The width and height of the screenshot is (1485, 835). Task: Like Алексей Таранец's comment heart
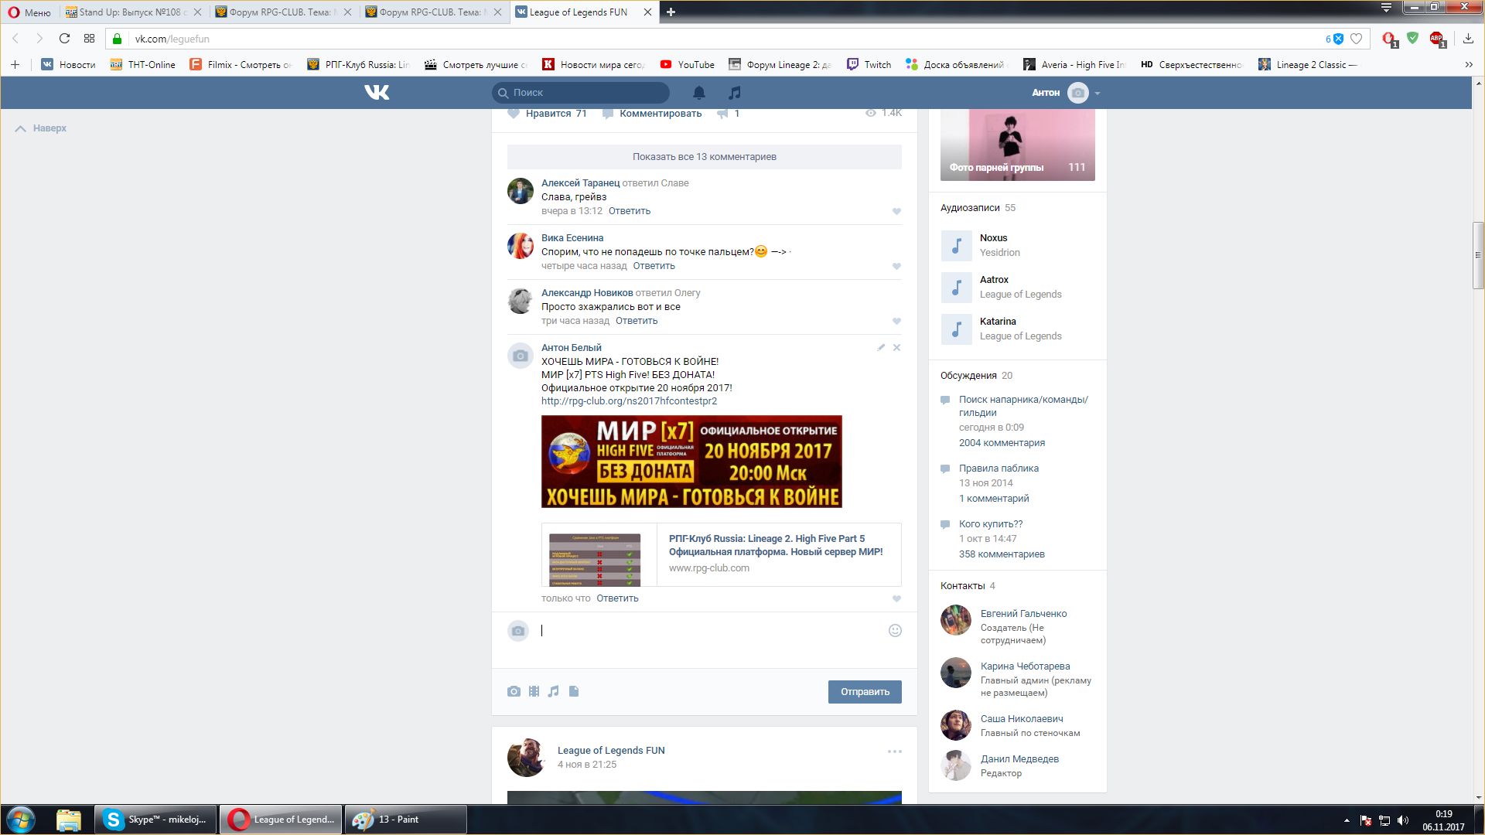pyautogui.click(x=896, y=211)
